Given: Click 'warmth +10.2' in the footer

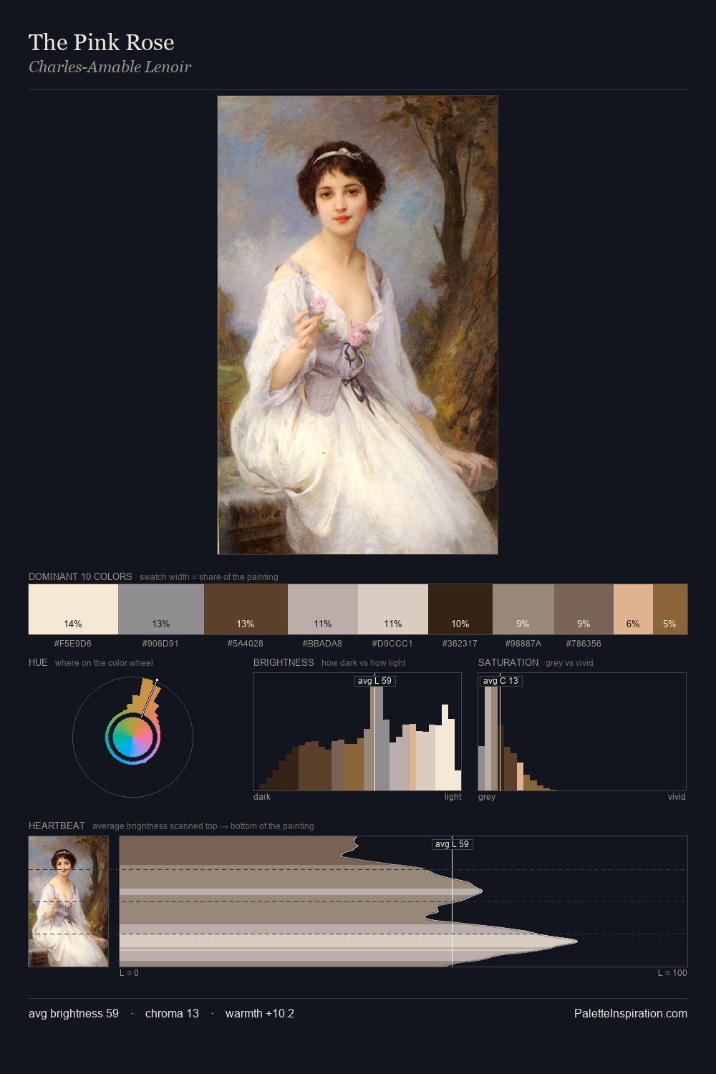Looking at the screenshot, I should pos(260,1014).
